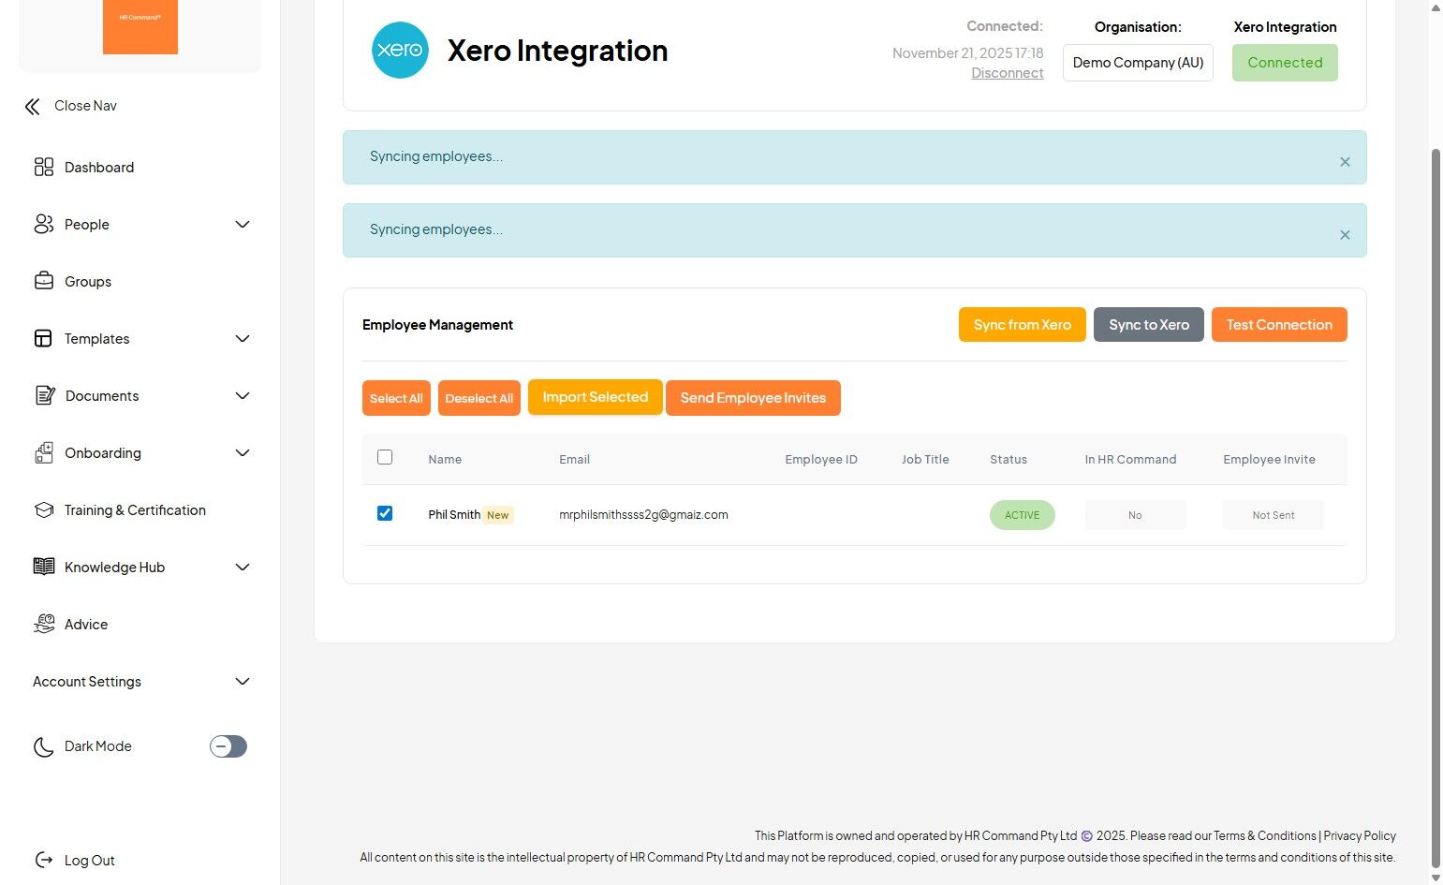Open the Terms & Conditions link
Image resolution: width=1443 pixels, height=885 pixels.
tap(1265, 835)
